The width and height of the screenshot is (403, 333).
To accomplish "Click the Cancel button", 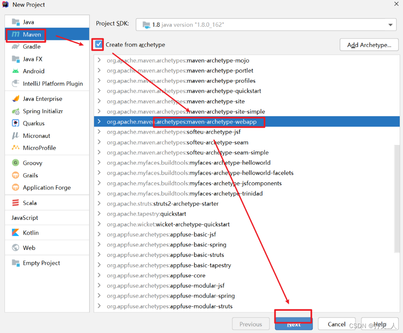I will pyautogui.click(x=336, y=324).
